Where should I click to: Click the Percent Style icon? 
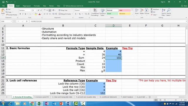80,14
